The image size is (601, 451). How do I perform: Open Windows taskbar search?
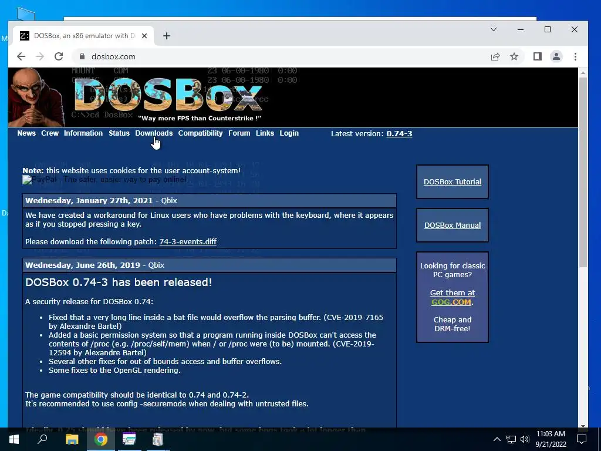coord(42,439)
